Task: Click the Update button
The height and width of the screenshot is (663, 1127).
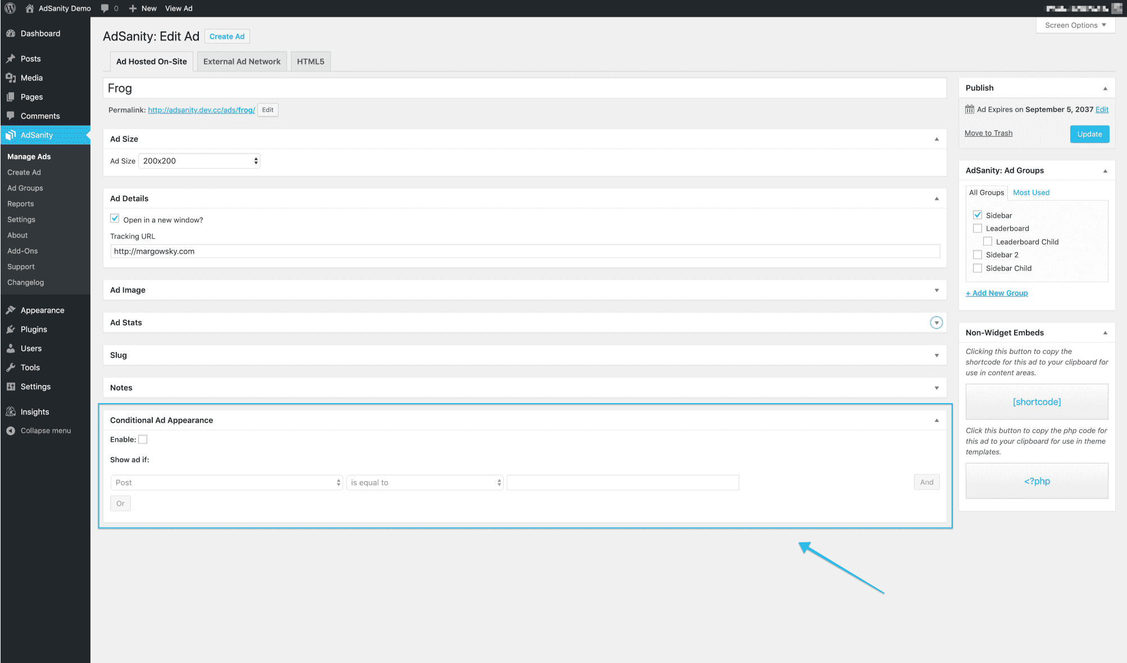Action: click(1089, 134)
